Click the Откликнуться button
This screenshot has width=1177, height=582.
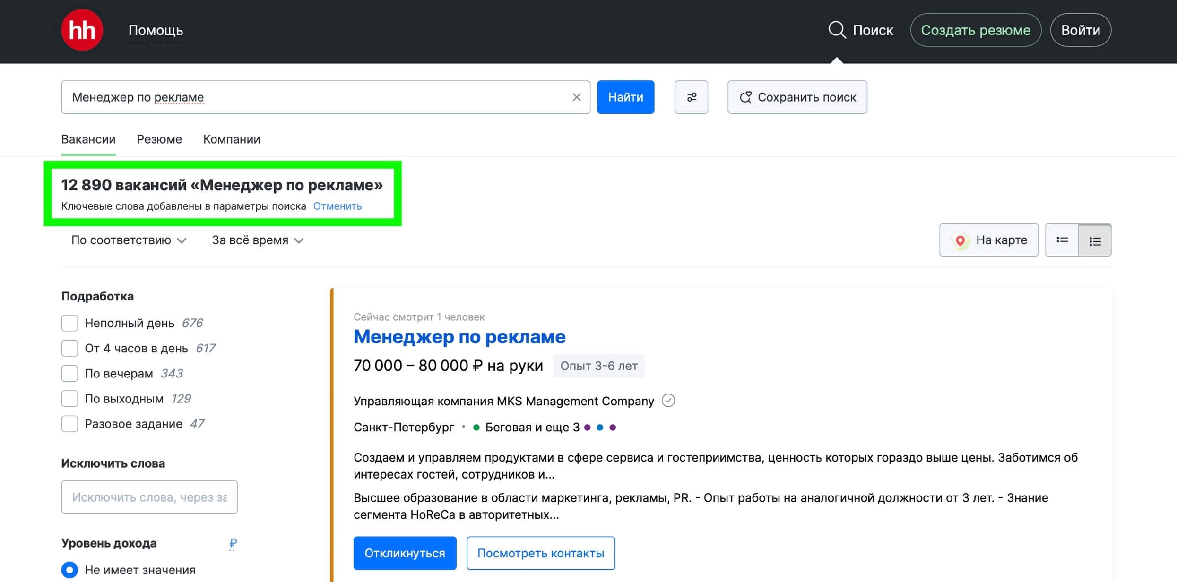tap(405, 553)
